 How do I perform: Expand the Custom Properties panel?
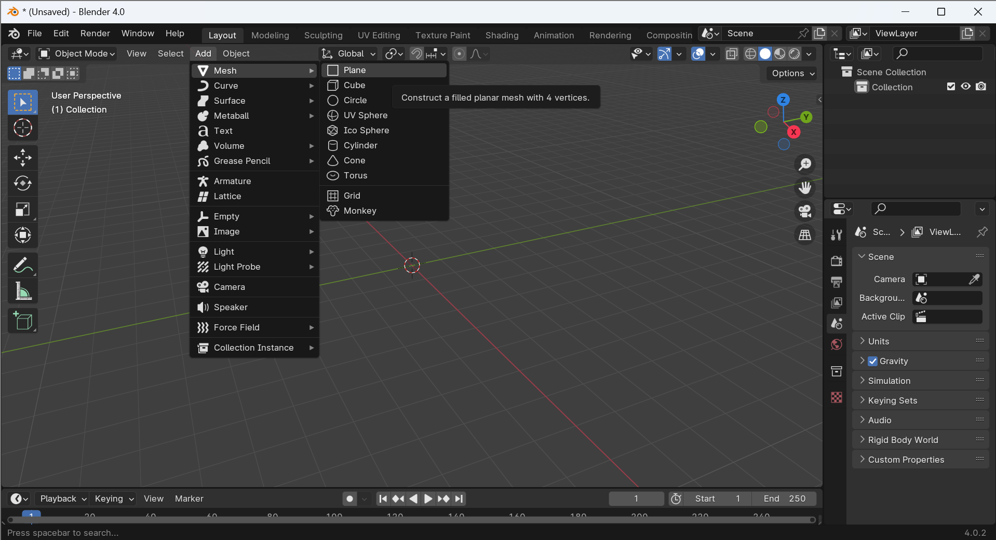click(921, 460)
